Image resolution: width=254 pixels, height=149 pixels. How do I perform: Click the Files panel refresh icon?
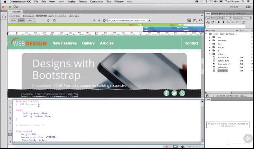213,22
